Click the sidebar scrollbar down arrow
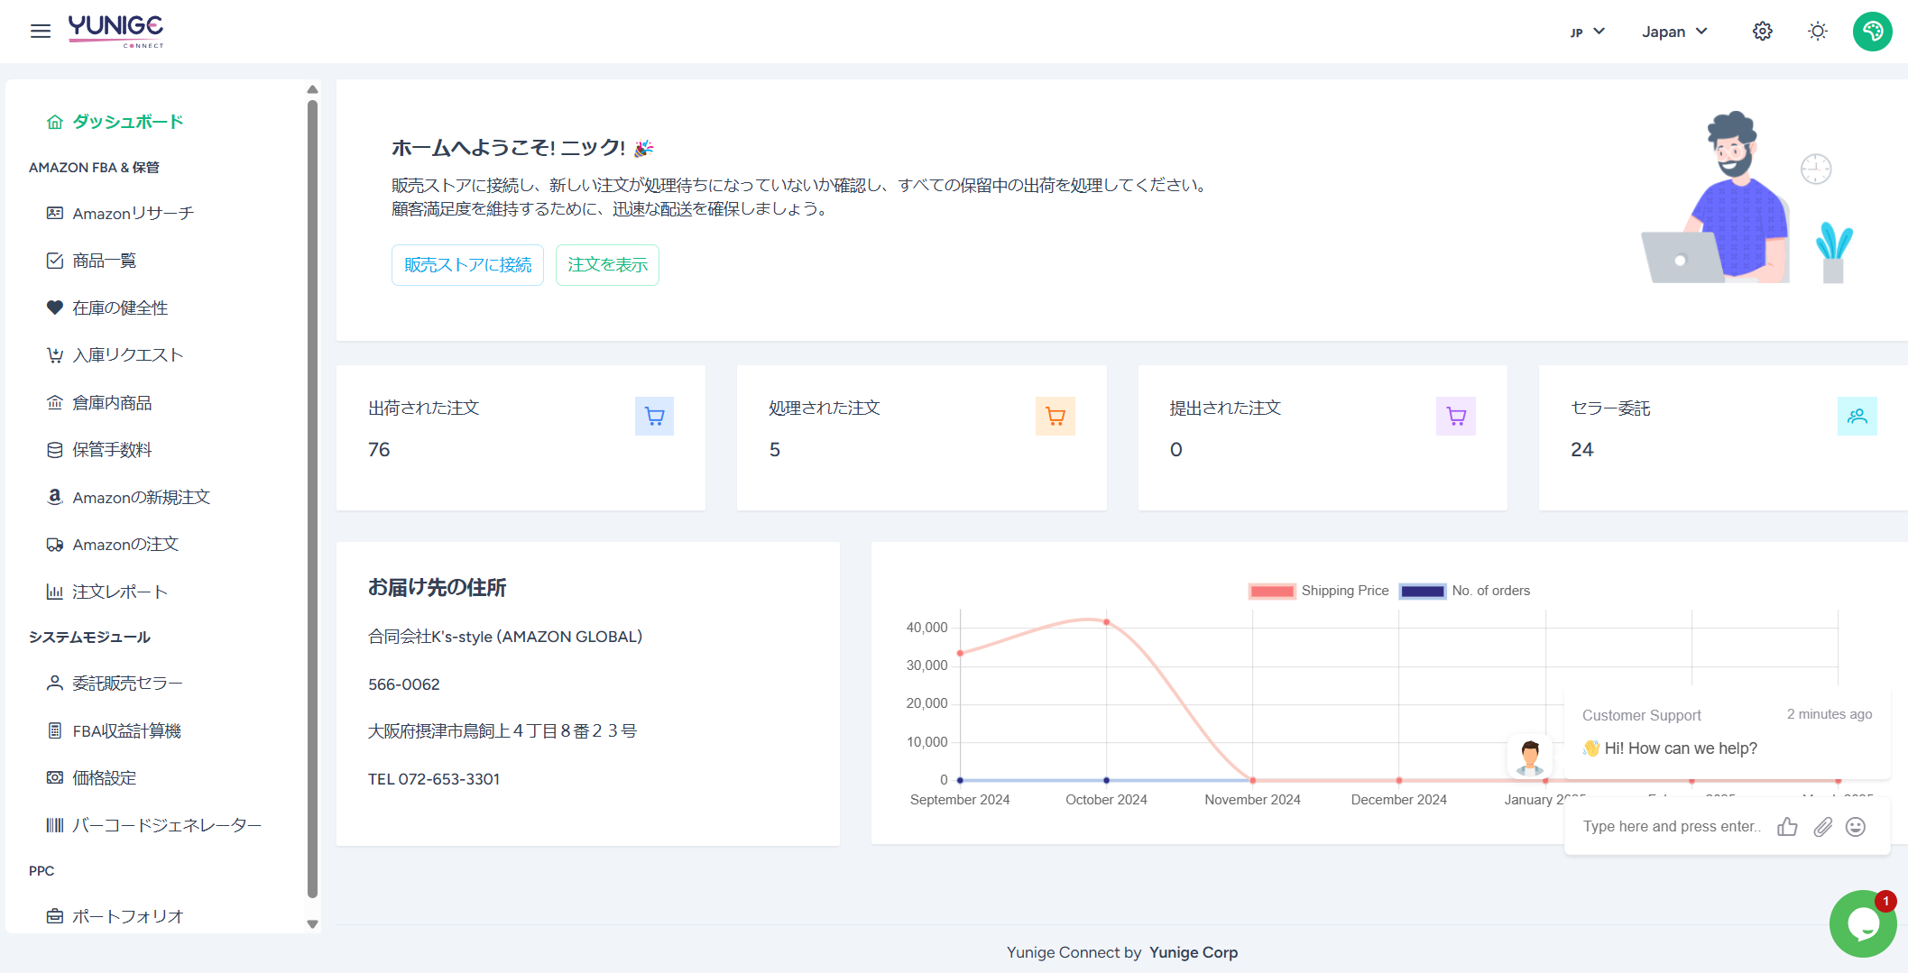This screenshot has height=973, width=1908. [x=312, y=923]
